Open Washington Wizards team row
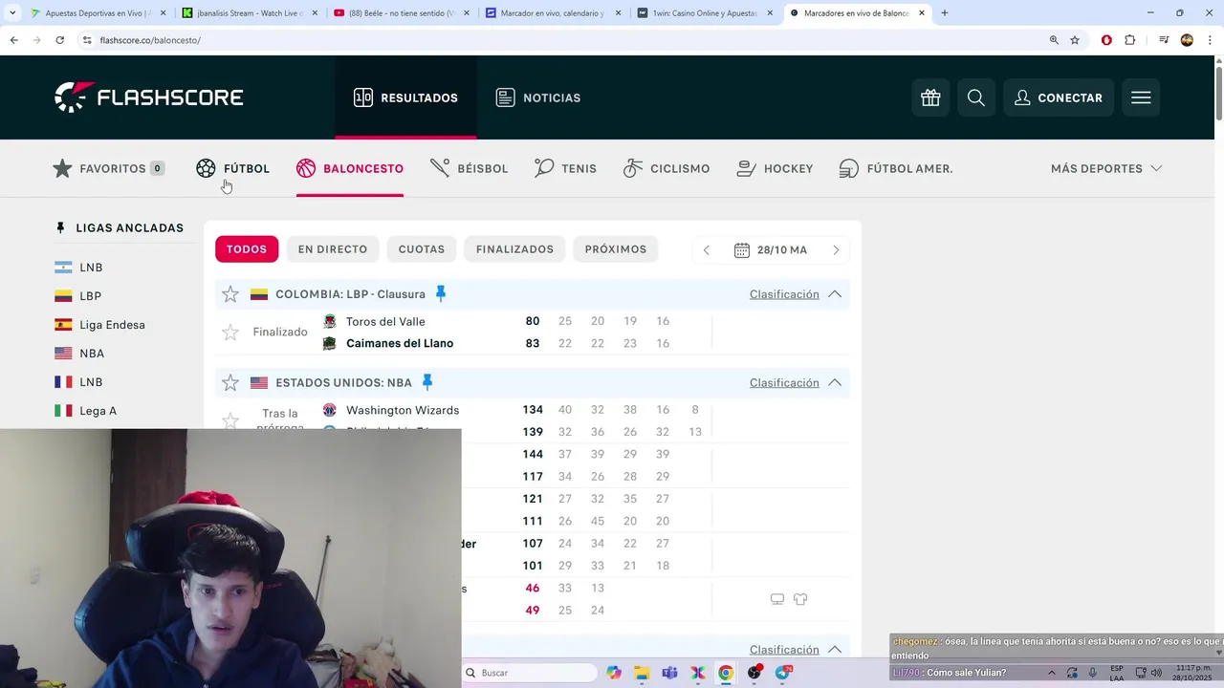 pos(403,411)
